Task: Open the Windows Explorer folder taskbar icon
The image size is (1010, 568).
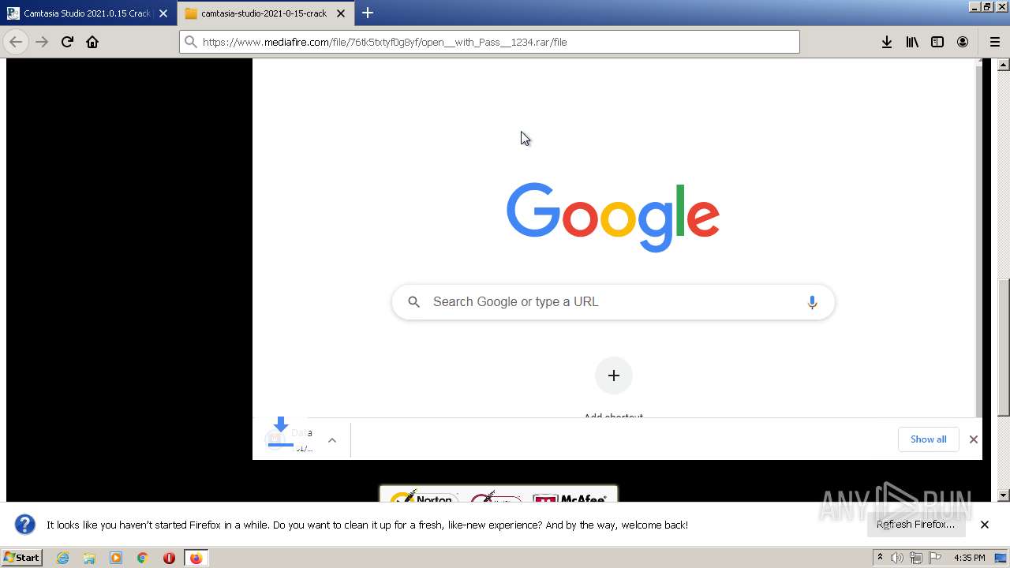Action: 89,558
